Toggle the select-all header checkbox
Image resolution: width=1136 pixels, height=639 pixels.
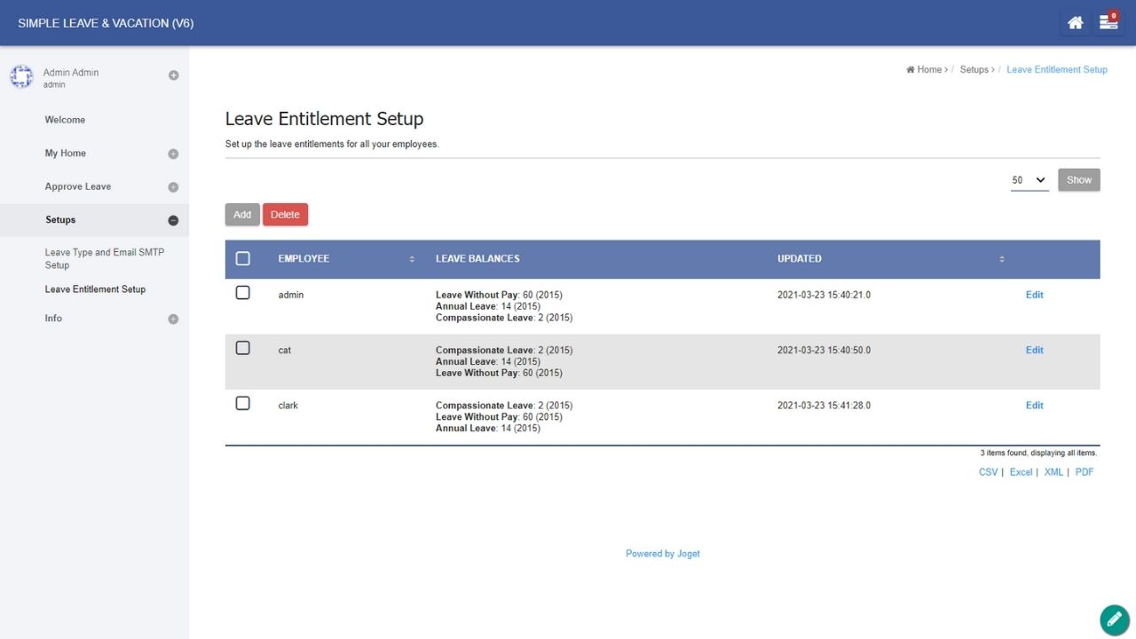243,259
